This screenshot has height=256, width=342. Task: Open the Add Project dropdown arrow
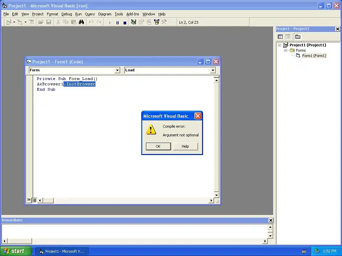14,22
